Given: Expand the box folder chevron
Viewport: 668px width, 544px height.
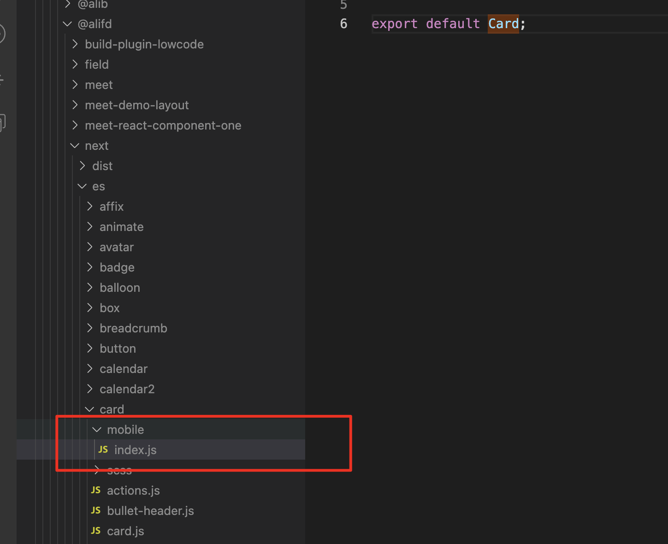Looking at the screenshot, I should [x=89, y=308].
